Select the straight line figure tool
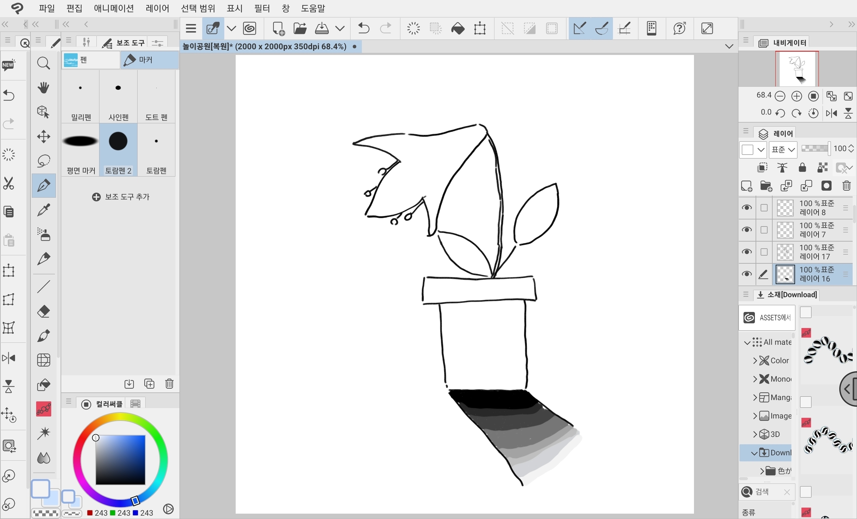Viewport: 857px width, 519px height. pyautogui.click(x=44, y=286)
